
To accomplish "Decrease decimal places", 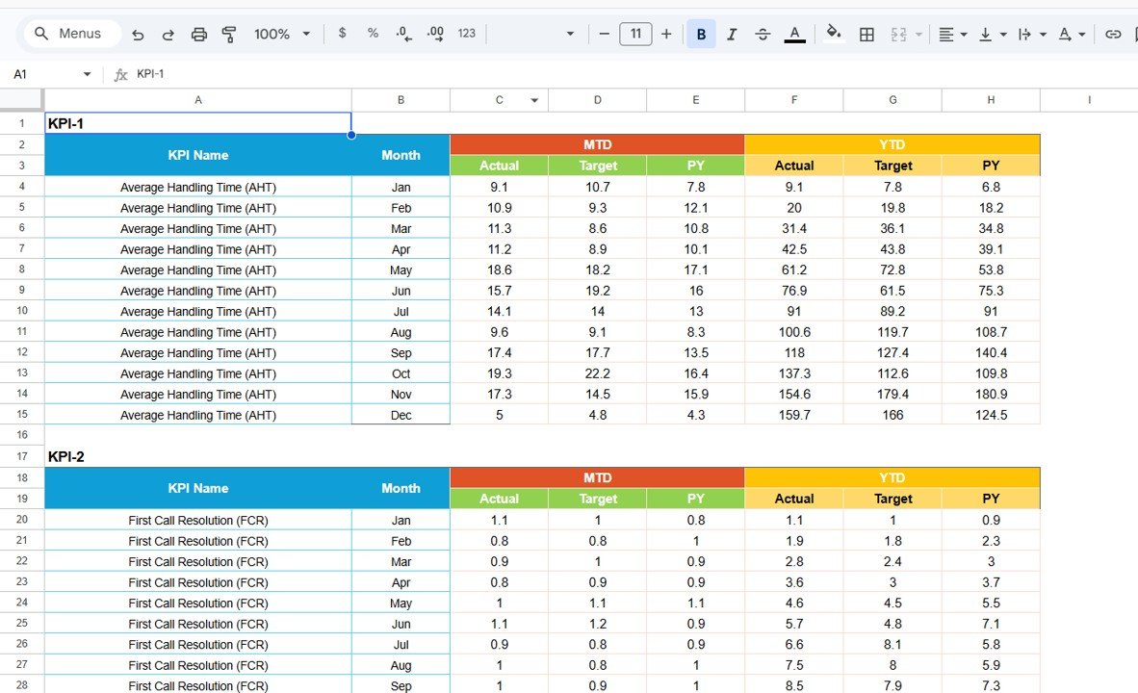I will click(x=403, y=33).
